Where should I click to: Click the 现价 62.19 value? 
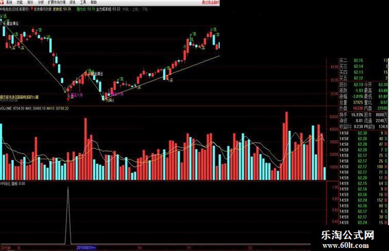[358, 85]
